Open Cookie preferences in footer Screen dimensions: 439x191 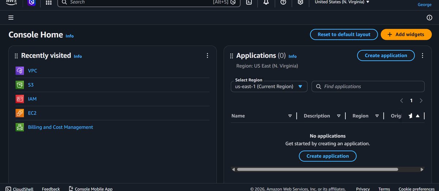(x=417, y=189)
